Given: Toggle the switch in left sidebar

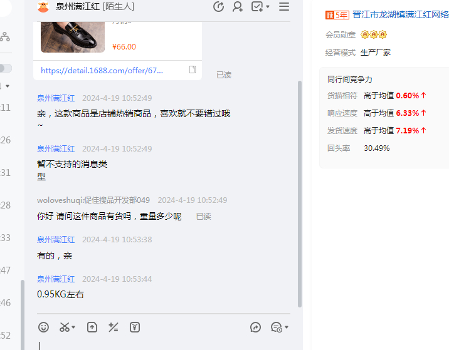Looking at the screenshot, I should (6, 68).
